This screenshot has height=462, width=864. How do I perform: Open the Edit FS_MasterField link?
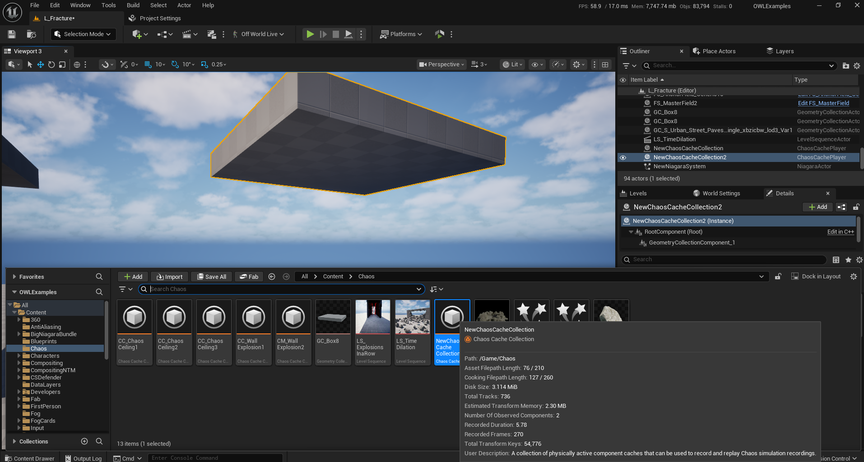[x=823, y=103]
